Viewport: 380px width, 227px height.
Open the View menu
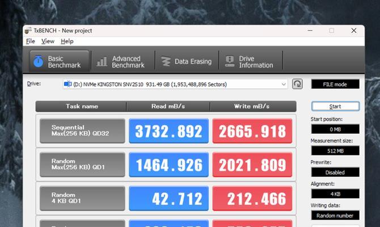tap(48, 41)
